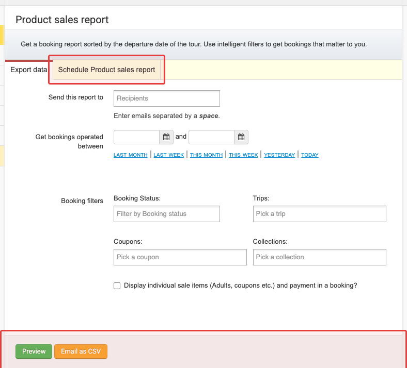Open Filter by Booking status dropdown
407x368 pixels.
point(167,214)
